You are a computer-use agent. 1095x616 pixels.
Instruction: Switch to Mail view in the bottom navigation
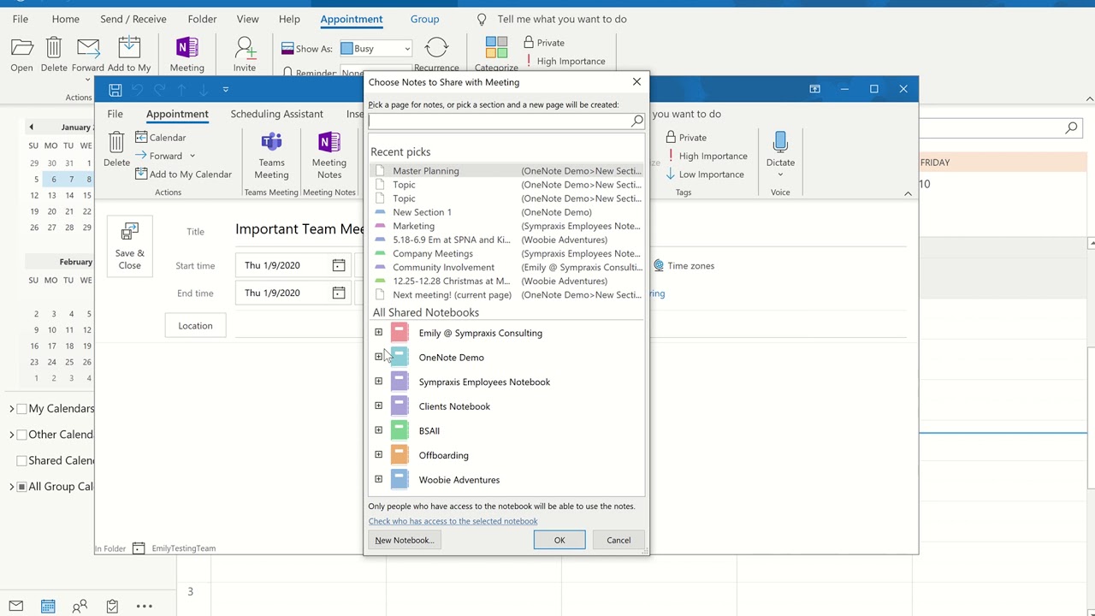[x=15, y=606]
